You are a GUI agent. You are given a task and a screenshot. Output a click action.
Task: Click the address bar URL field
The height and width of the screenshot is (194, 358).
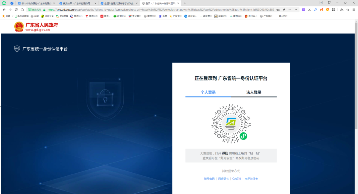[160, 10]
